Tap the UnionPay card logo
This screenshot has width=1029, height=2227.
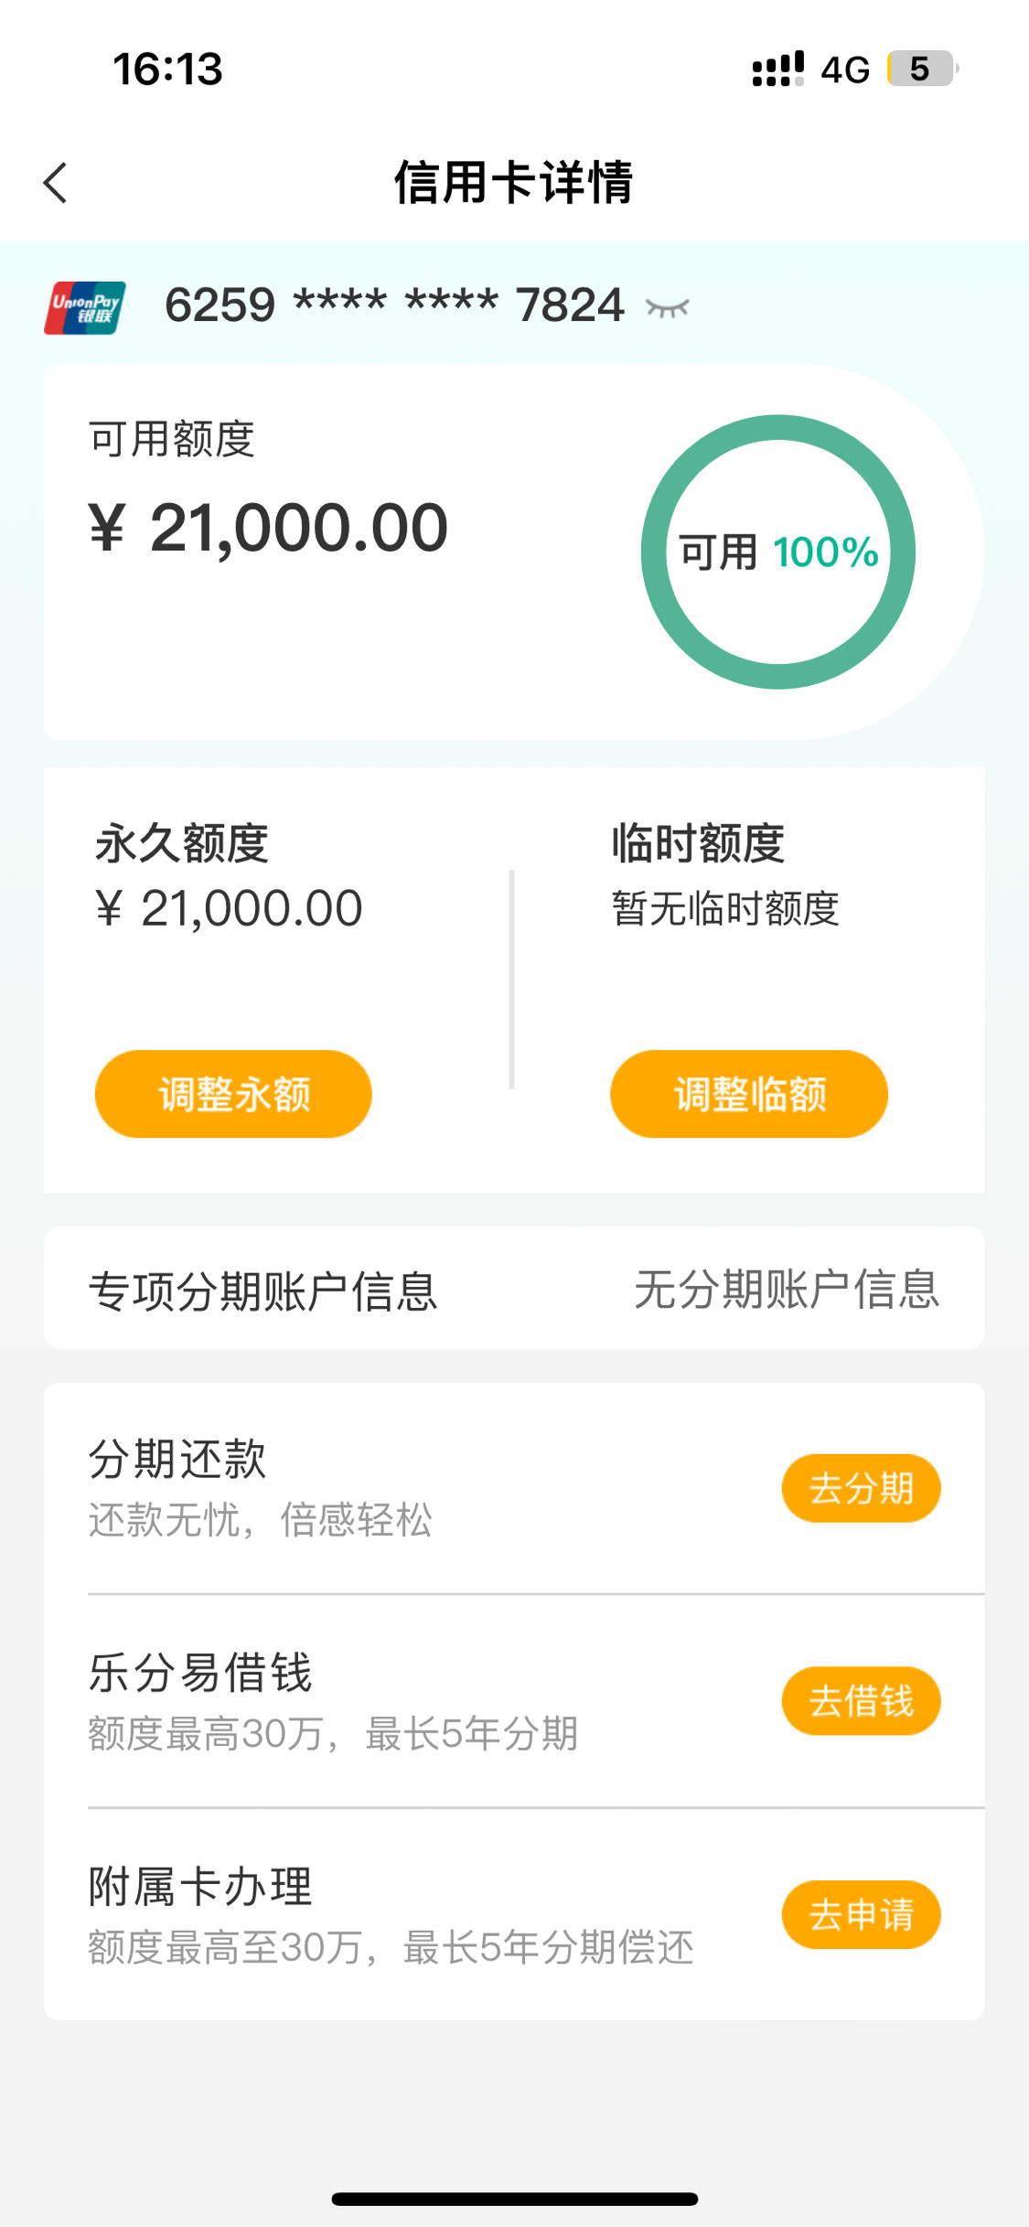(x=85, y=307)
